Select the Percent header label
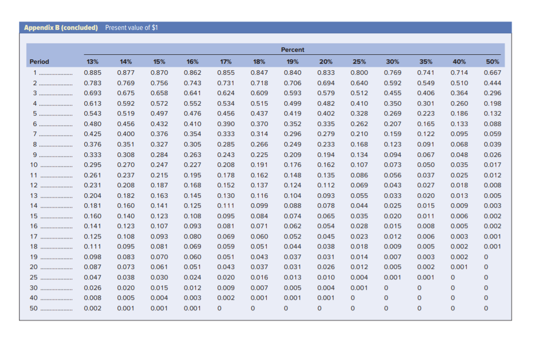The image size is (546, 355). tap(293, 50)
